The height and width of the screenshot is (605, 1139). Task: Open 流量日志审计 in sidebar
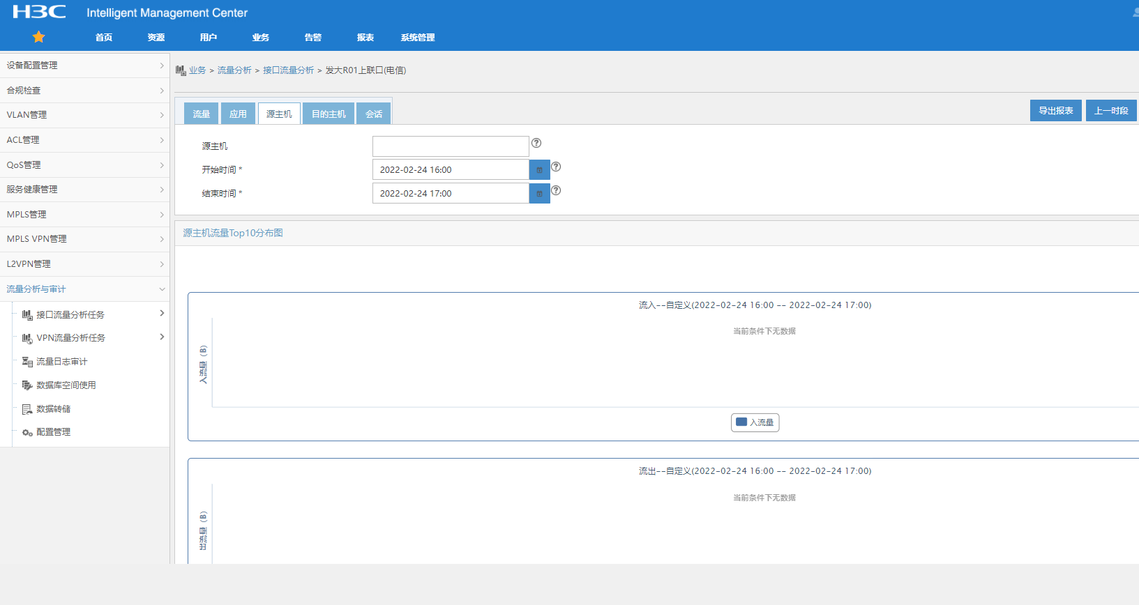(62, 362)
